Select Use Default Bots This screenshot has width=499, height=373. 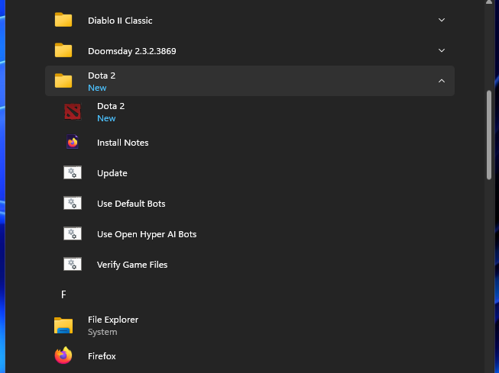[131, 204]
